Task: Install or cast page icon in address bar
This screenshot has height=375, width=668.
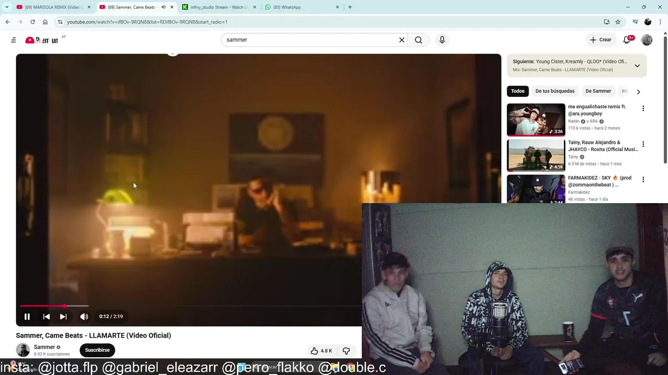Action: 606,22
